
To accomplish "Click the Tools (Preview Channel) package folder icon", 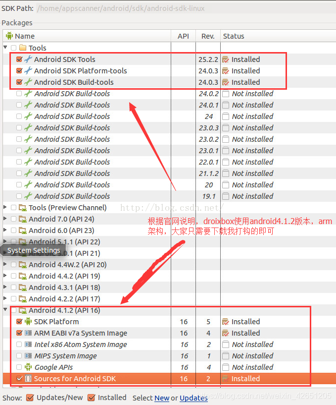I will click(x=23, y=208).
